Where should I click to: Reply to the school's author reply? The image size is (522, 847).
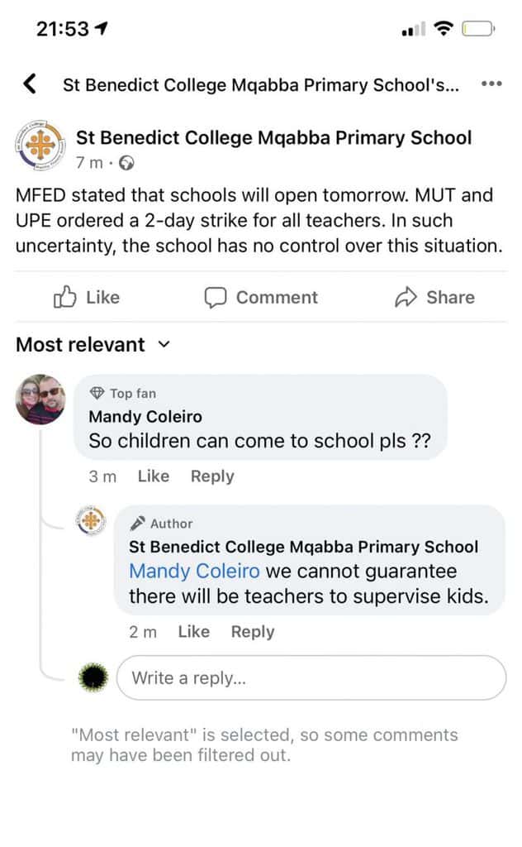tap(253, 632)
